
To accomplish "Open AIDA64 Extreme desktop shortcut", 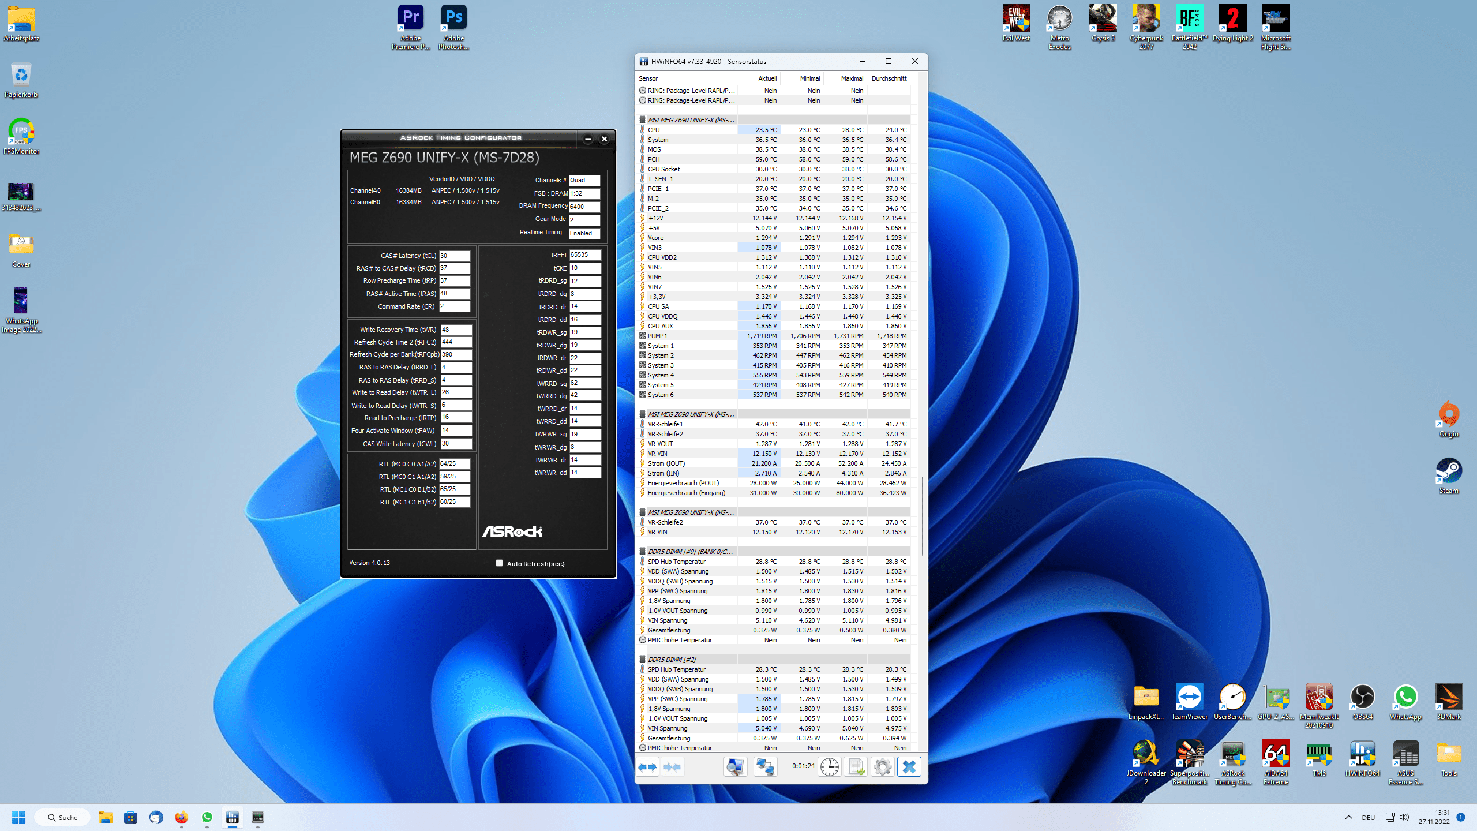I will (x=1276, y=762).
